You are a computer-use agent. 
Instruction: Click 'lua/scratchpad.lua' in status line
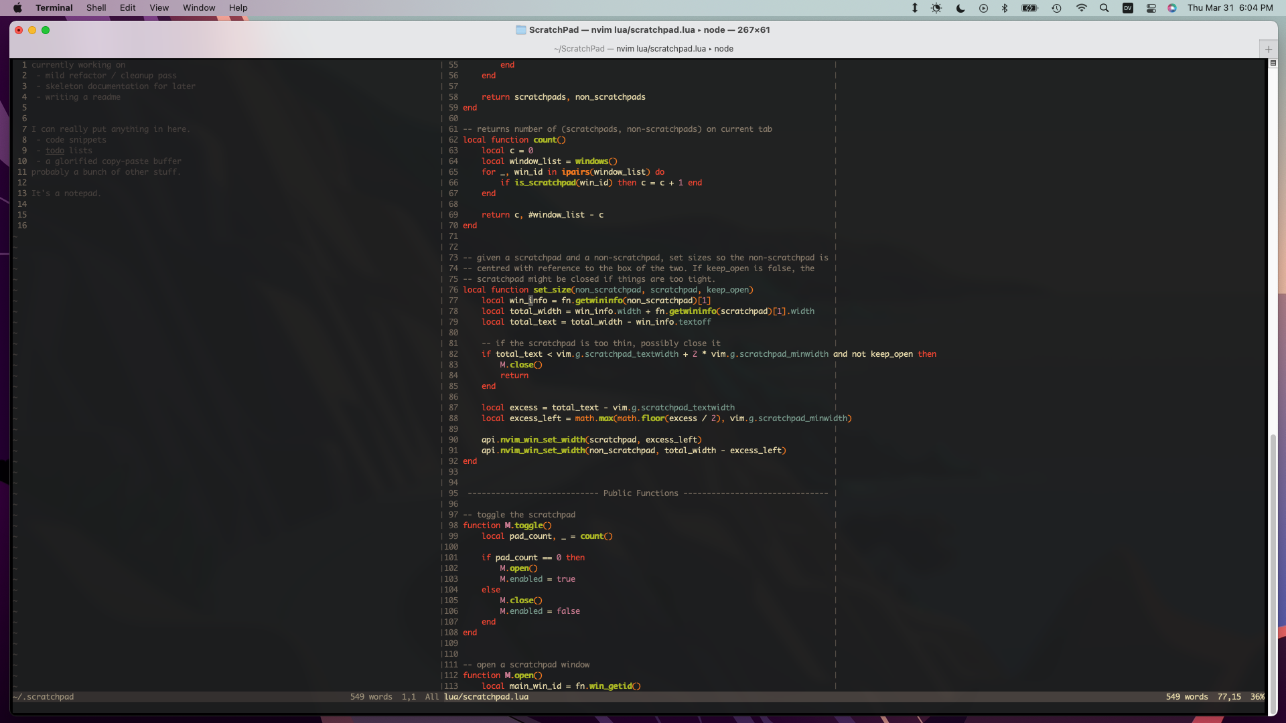486,697
